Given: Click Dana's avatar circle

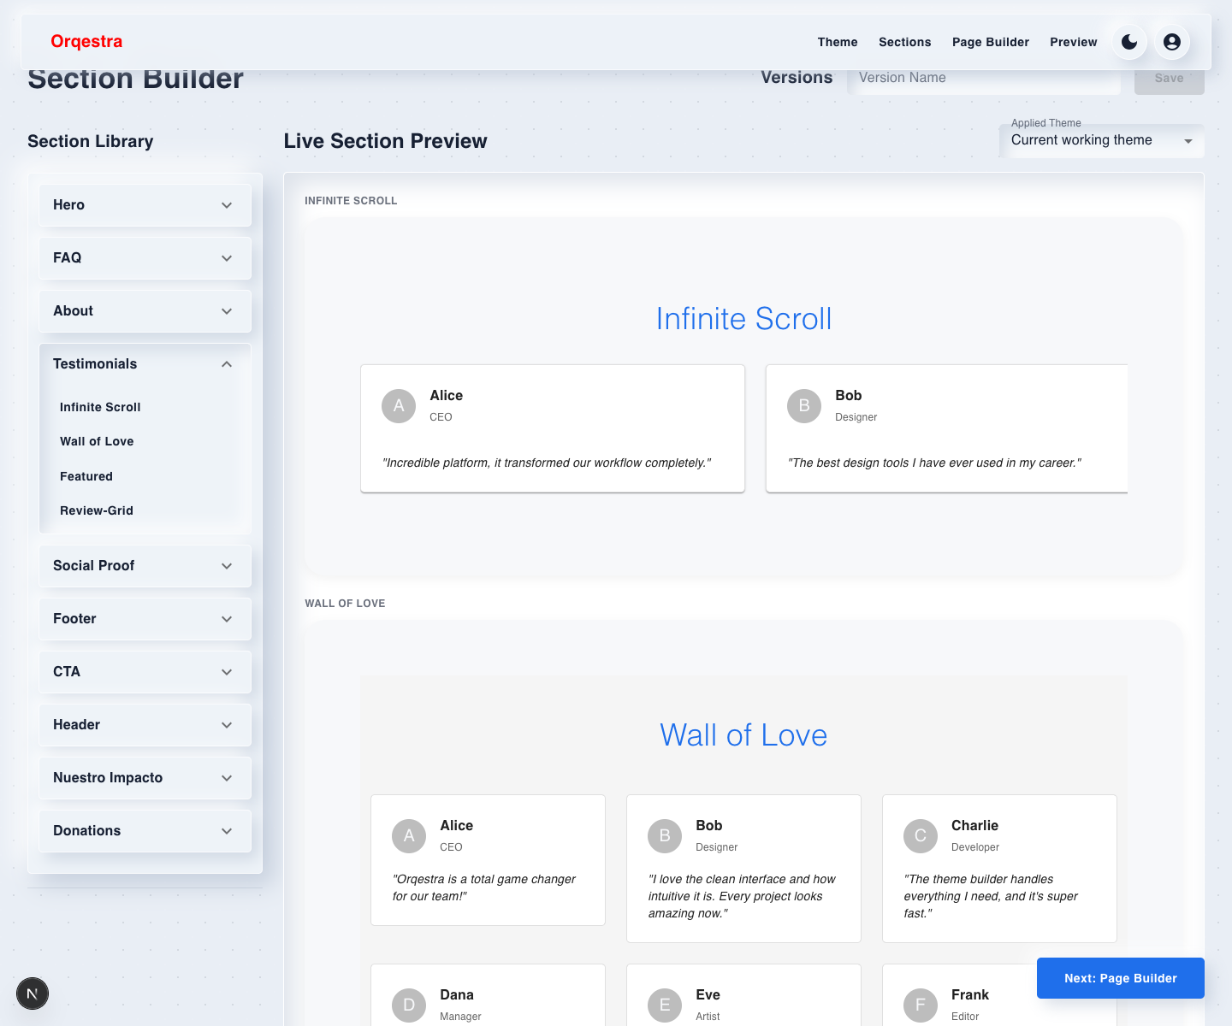Looking at the screenshot, I should pos(409,1005).
